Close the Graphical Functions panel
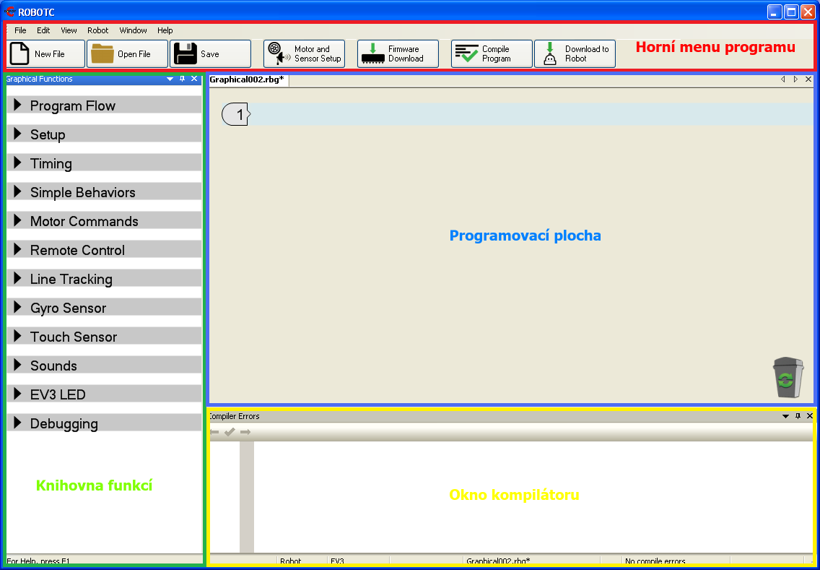The height and width of the screenshot is (570, 820). tap(194, 79)
